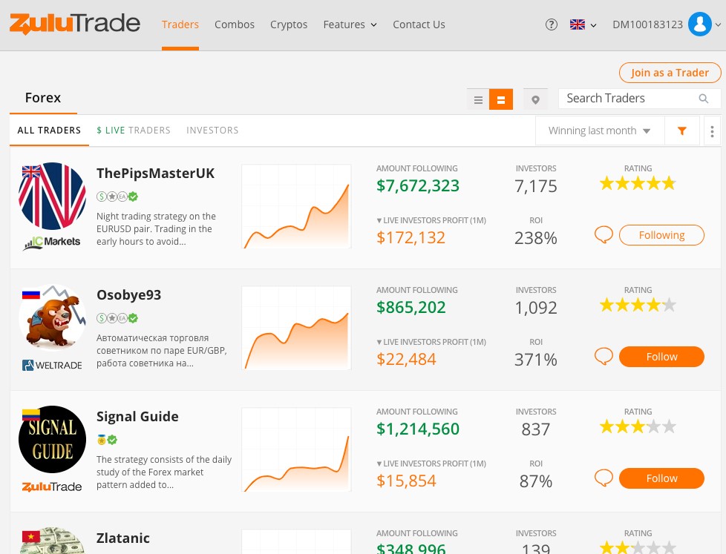Follow the trader Osobye93
The image size is (726, 554).
661,357
